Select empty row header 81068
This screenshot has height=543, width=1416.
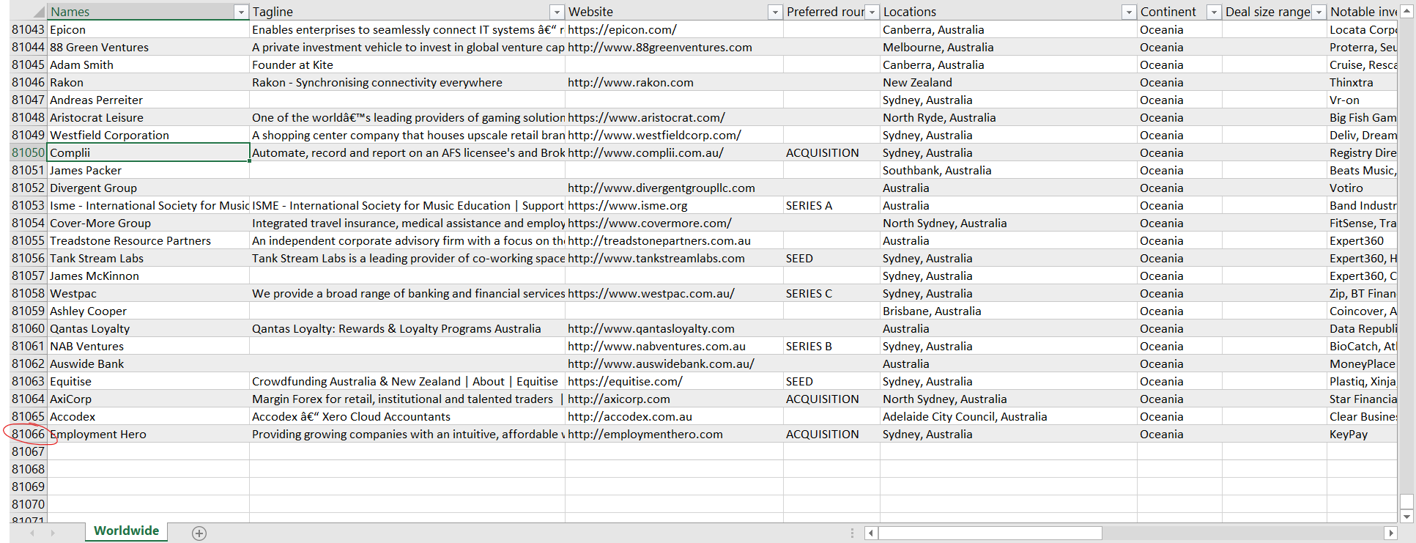click(x=28, y=469)
